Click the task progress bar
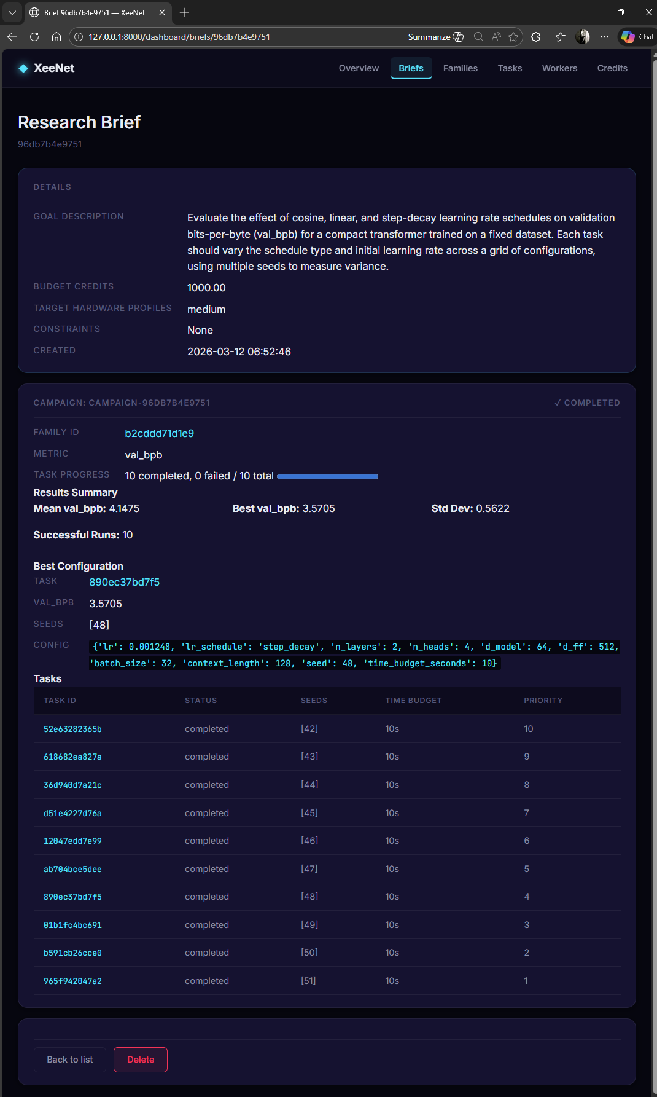This screenshot has width=657, height=1097. click(328, 476)
